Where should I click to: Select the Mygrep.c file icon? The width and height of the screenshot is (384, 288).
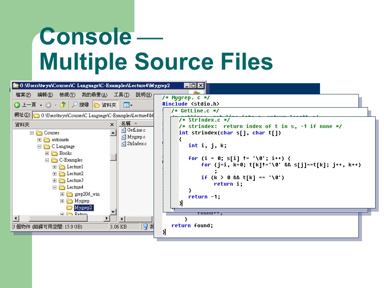coord(124,137)
